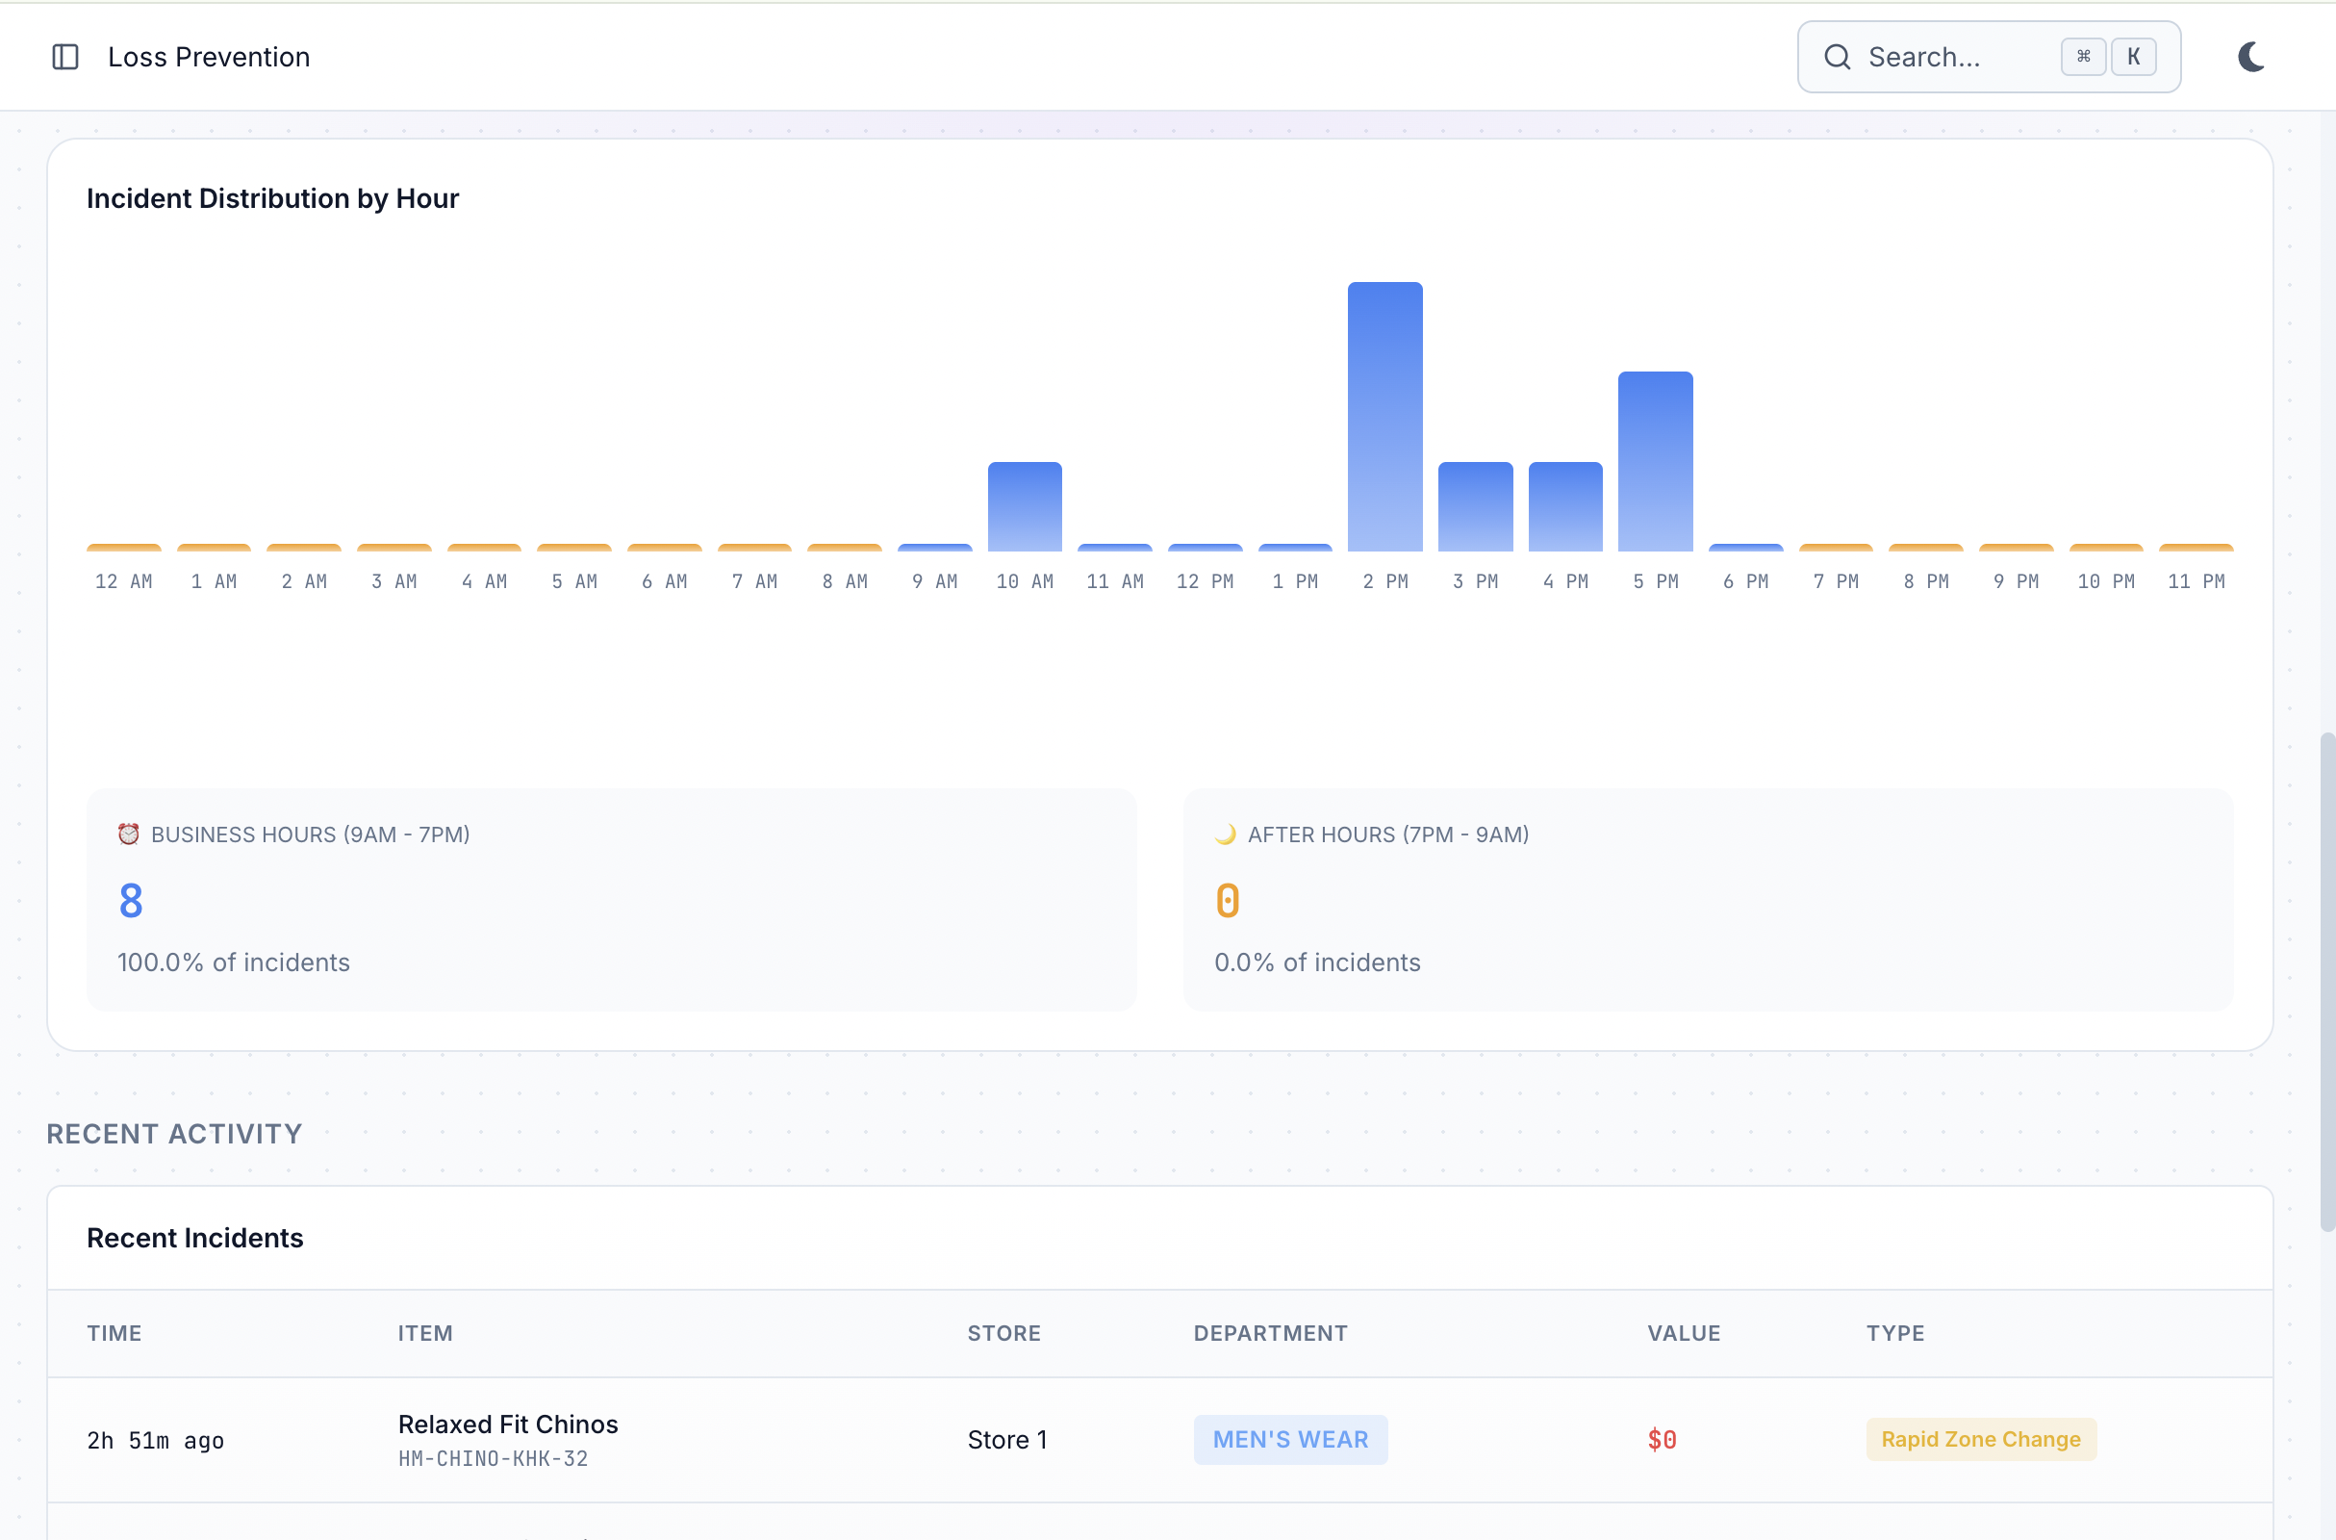
Task: Select the Recent Incidents section header
Action: [194, 1238]
